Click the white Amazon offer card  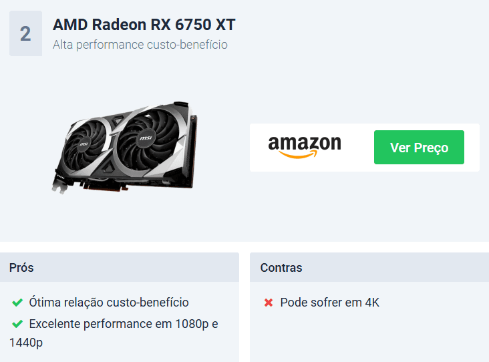365,148
